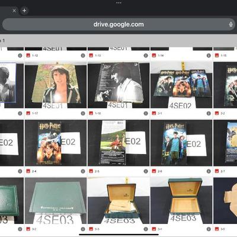The width and height of the screenshot is (237, 237).
Task: Select file name 3-2
Action: pyautogui.click(x=34, y=229)
